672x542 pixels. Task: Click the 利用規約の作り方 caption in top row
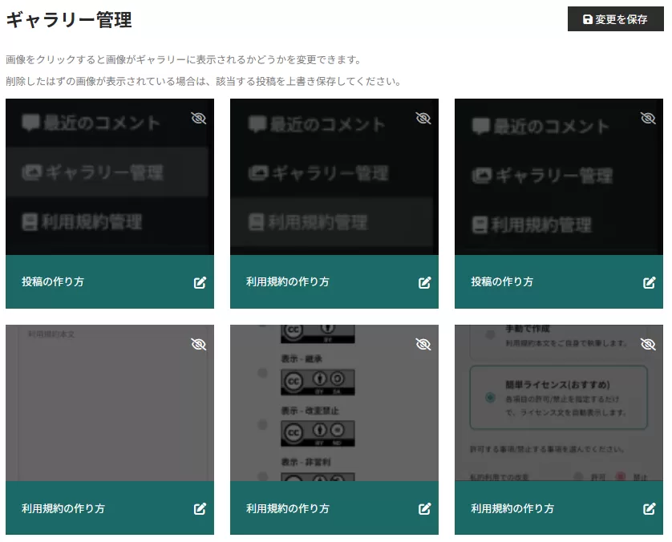click(x=287, y=282)
